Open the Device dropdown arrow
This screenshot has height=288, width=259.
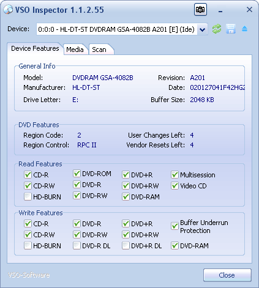tap(202, 29)
